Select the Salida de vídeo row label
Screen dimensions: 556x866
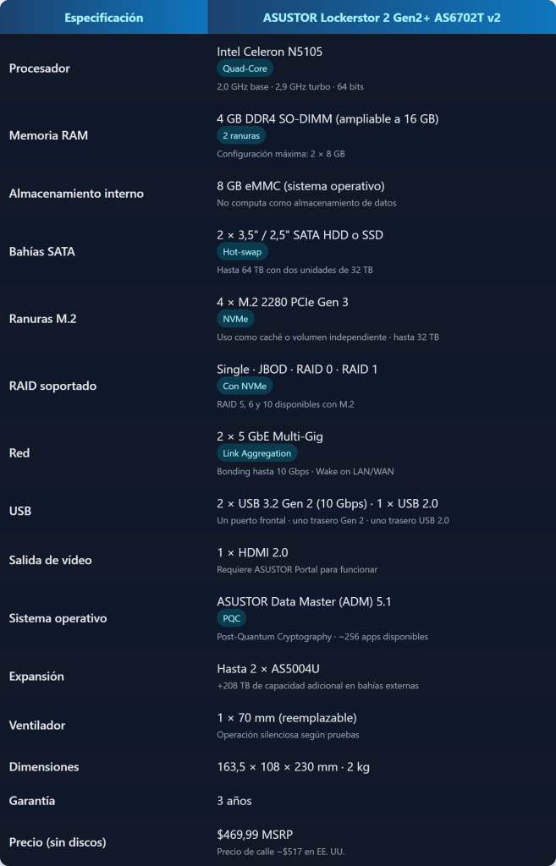[x=50, y=561]
